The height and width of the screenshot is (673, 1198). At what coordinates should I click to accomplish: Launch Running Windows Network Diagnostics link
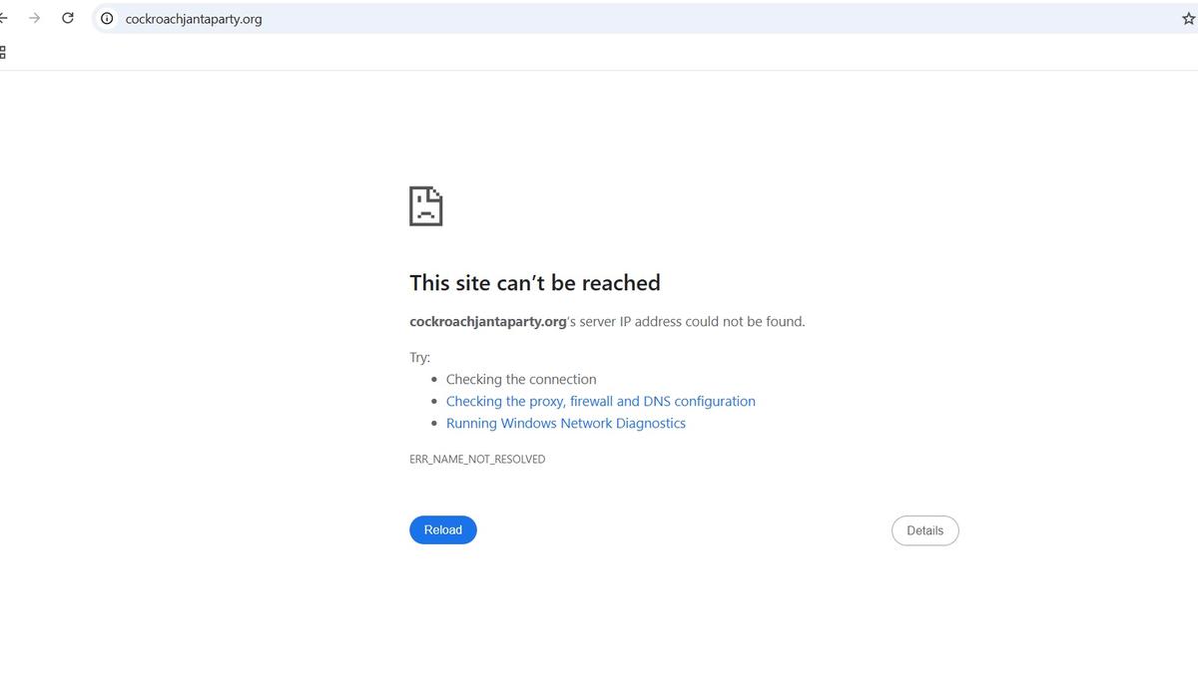(x=566, y=423)
